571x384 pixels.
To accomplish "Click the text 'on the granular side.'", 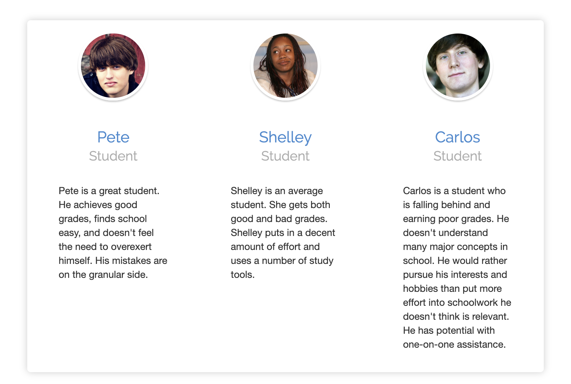I will [103, 275].
